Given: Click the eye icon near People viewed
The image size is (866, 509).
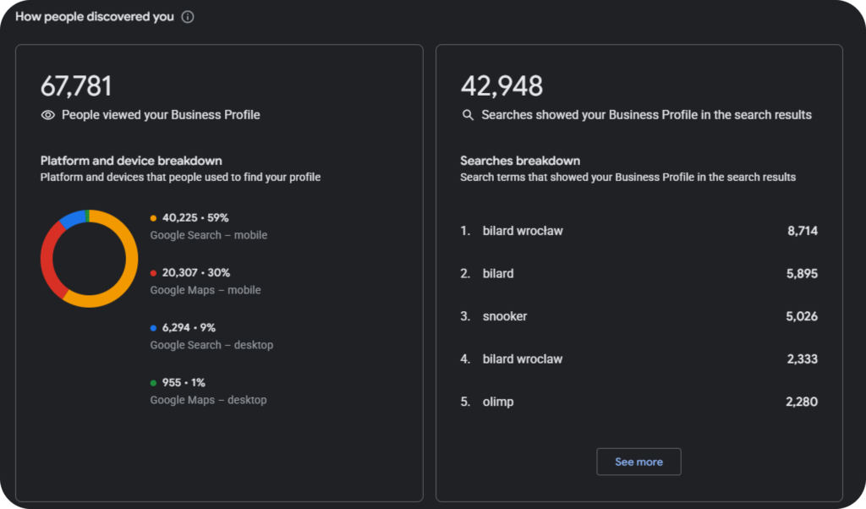Looking at the screenshot, I should [x=48, y=115].
